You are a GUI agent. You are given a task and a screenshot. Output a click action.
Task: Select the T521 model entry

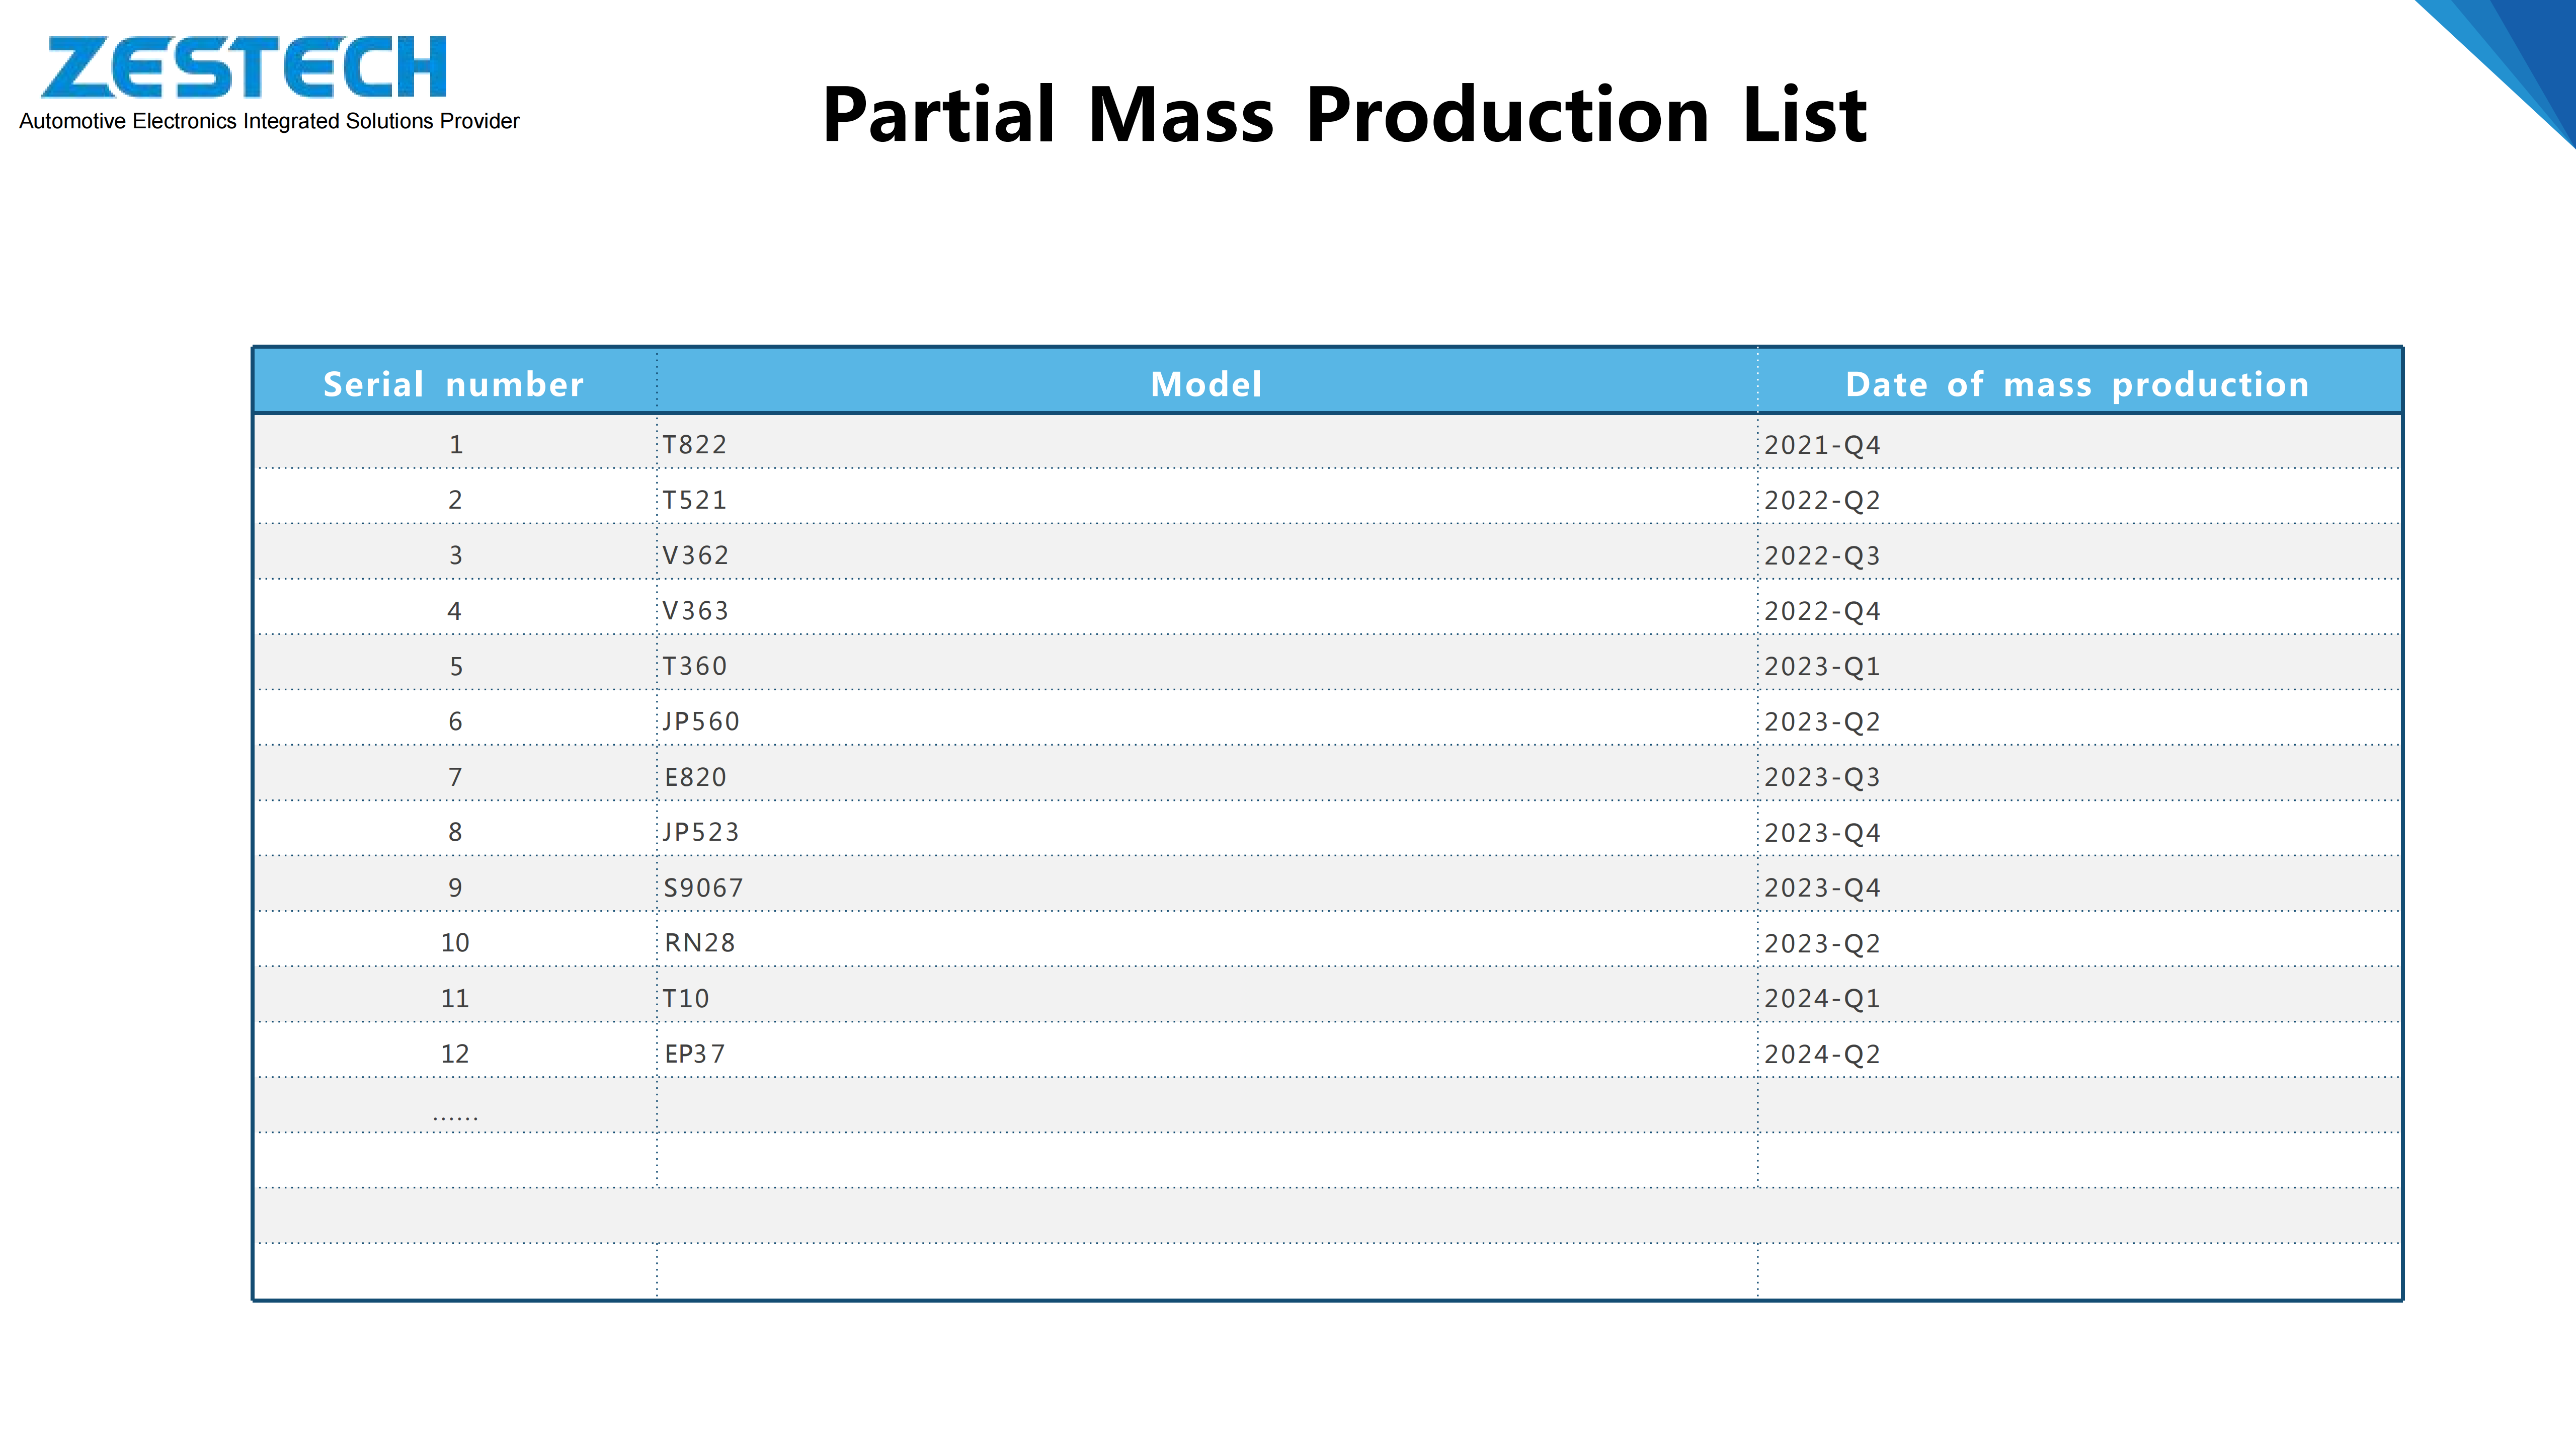(x=694, y=500)
